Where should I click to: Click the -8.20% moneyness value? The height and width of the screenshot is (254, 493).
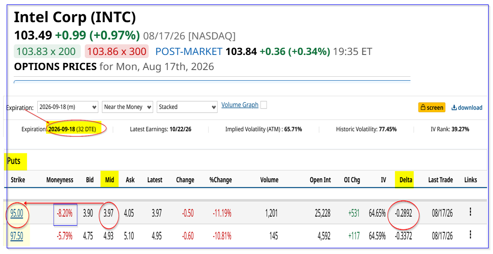[65, 214]
